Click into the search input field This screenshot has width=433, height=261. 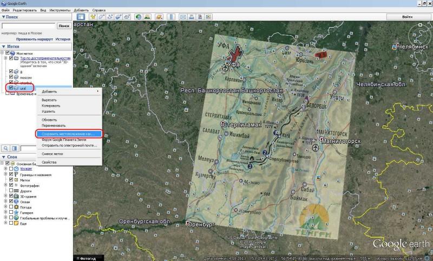click(x=29, y=25)
